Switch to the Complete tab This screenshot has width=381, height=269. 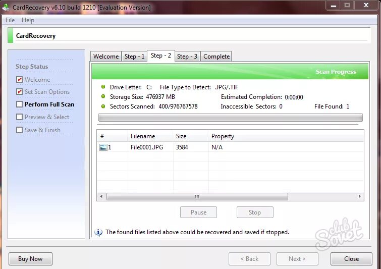[x=216, y=57]
